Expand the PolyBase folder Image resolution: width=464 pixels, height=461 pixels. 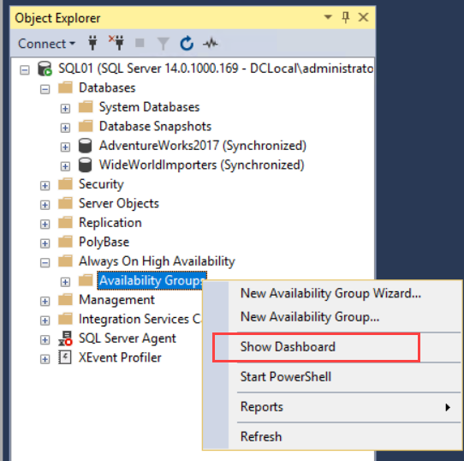pyautogui.click(x=45, y=243)
